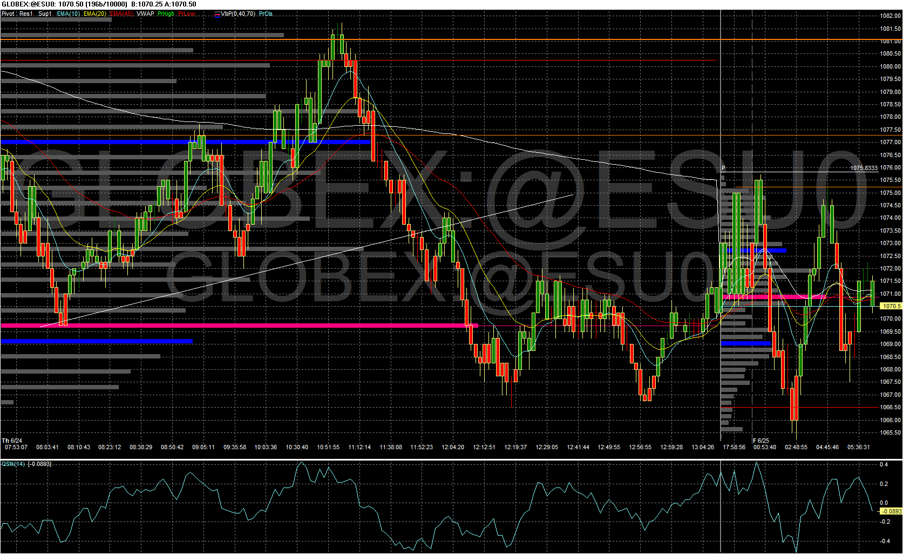Select the green PrHigh legend label

[166, 14]
